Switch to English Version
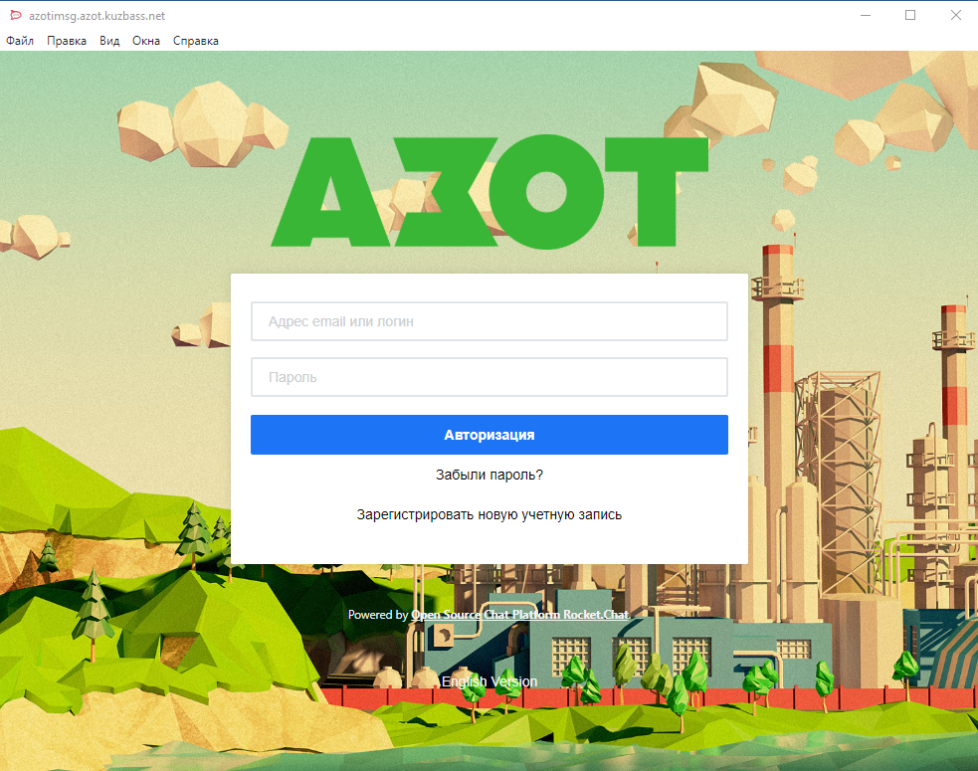The height and width of the screenshot is (771, 978). (489, 681)
